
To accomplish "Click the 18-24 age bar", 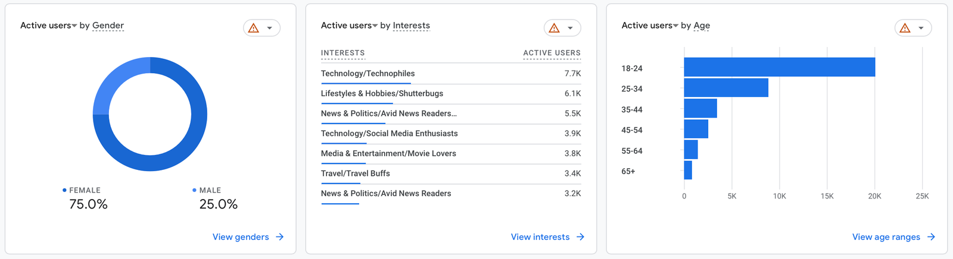I will pos(779,67).
